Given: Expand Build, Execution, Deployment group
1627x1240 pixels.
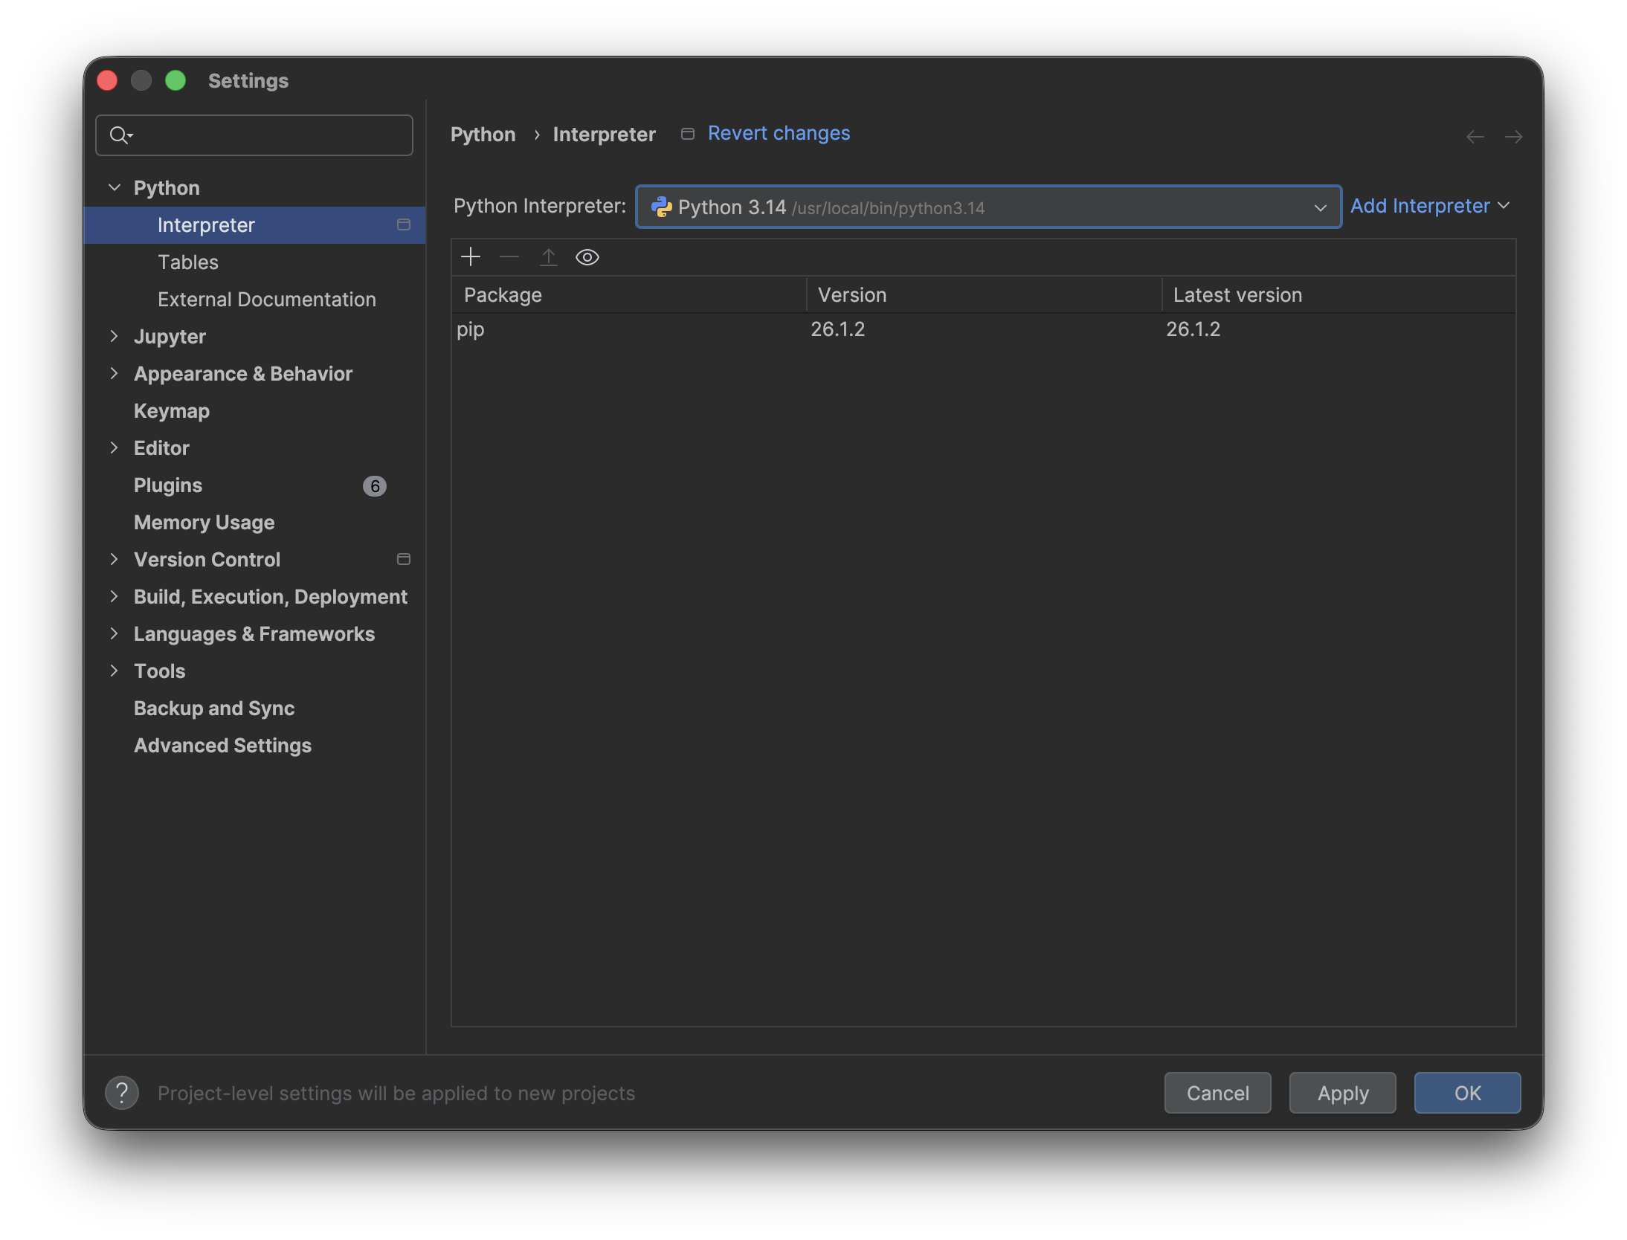Looking at the screenshot, I should coord(115,596).
